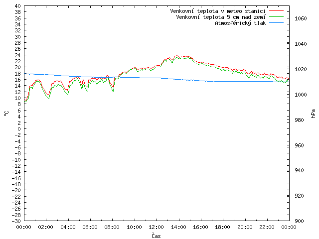Click the '22:00' time tick label
The image size is (319, 239).
tap(267, 227)
